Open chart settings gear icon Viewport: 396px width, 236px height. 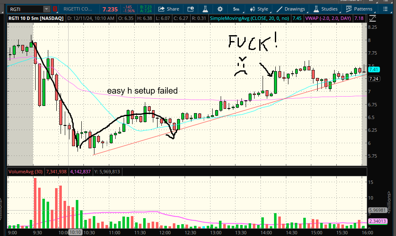click(220, 9)
